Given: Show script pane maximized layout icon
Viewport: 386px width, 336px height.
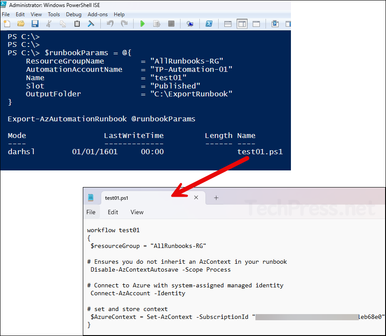Looking at the screenshot, I should (256, 24).
